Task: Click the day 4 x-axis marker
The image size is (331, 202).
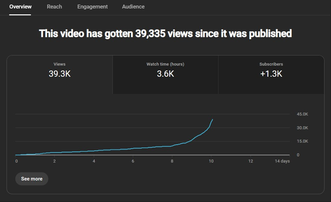Action: [x=94, y=161]
